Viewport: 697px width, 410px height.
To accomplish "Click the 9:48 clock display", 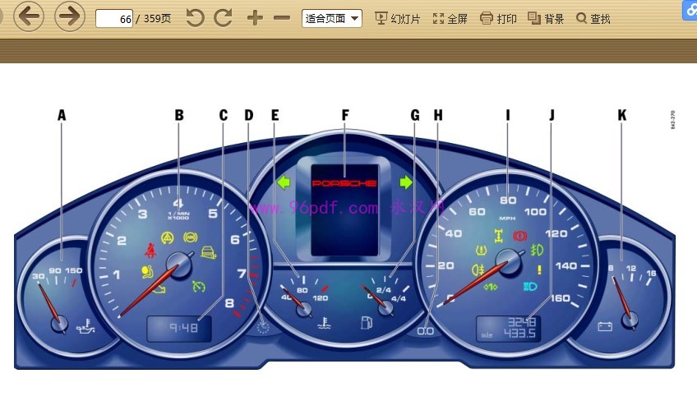I will click(179, 329).
